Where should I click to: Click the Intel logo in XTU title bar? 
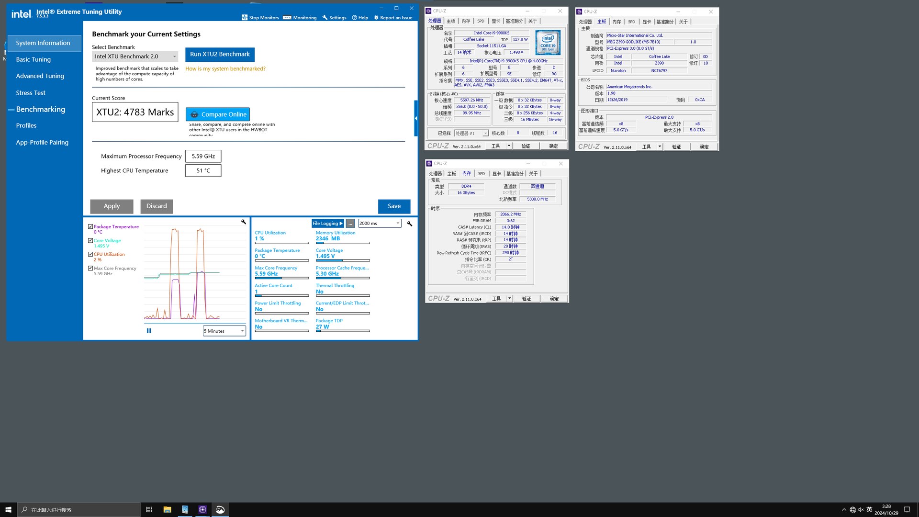[22, 14]
